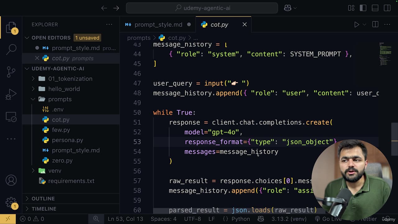The height and width of the screenshot is (224, 398).
Task: Click the line number 50 in gutter
Action: click(137, 113)
